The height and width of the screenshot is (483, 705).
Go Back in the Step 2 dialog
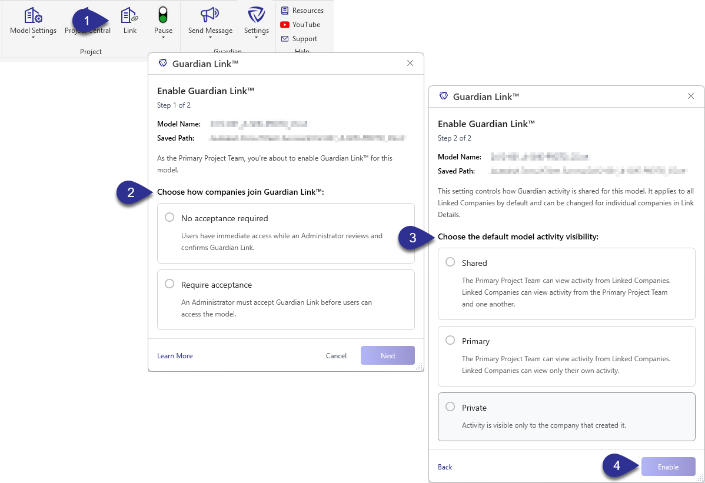[x=445, y=467]
